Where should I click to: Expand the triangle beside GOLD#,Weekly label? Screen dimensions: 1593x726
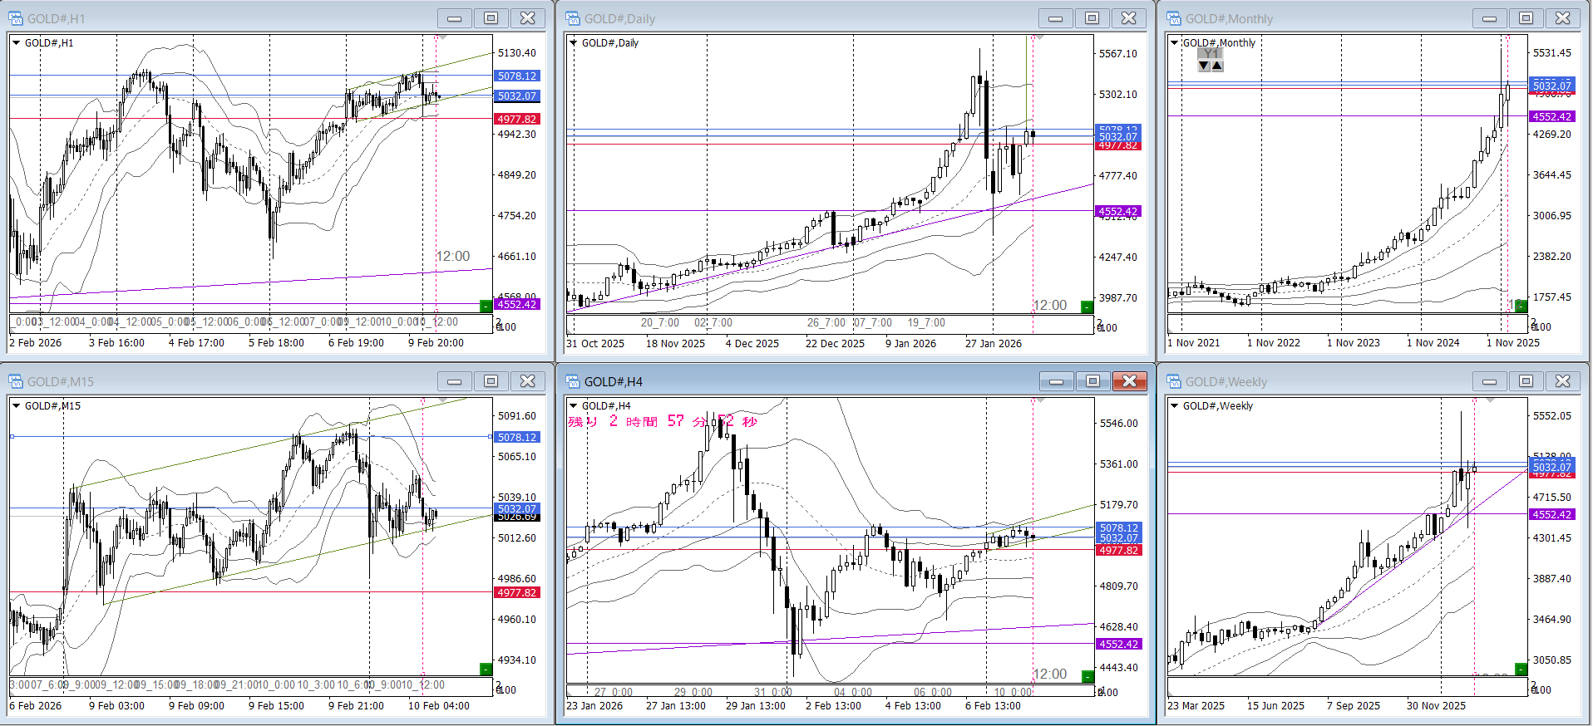[x=1174, y=406]
